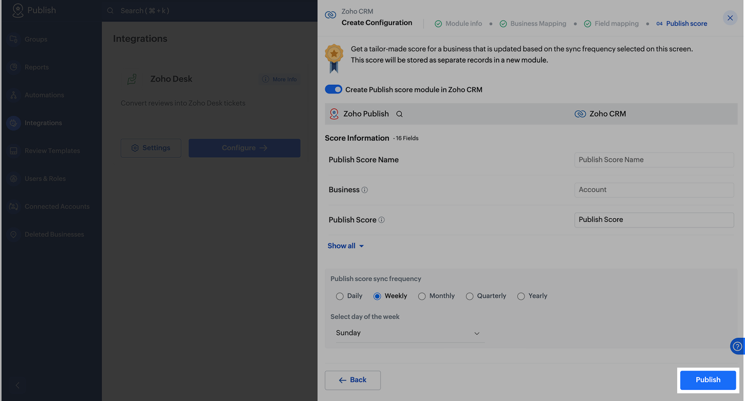The image size is (745, 401).
Task: Select the Quarterly sync frequency
Action: click(x=470, y=296)
